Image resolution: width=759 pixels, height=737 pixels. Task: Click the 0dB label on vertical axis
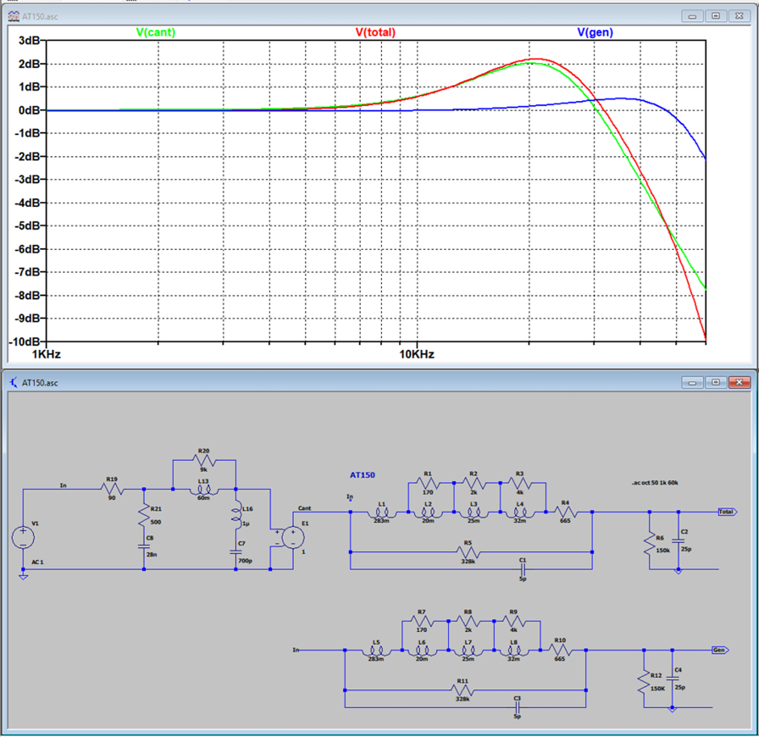coord(29,111)
